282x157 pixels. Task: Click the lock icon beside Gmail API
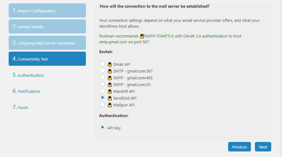coord(110,65)
